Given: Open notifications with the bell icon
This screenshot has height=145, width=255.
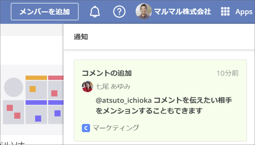Looking at the screenshot, I should coord(95,12).
